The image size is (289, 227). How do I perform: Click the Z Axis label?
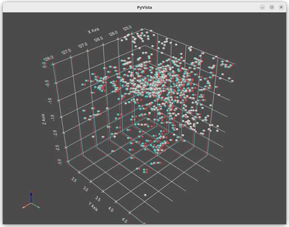point(44,119)
